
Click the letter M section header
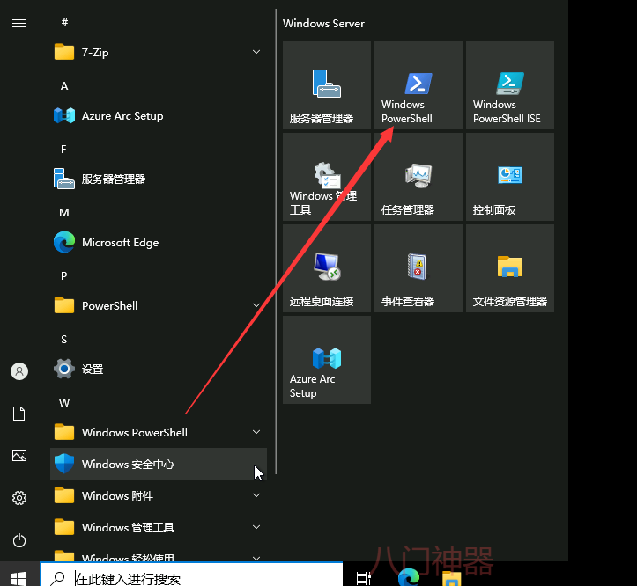[64, 213]
